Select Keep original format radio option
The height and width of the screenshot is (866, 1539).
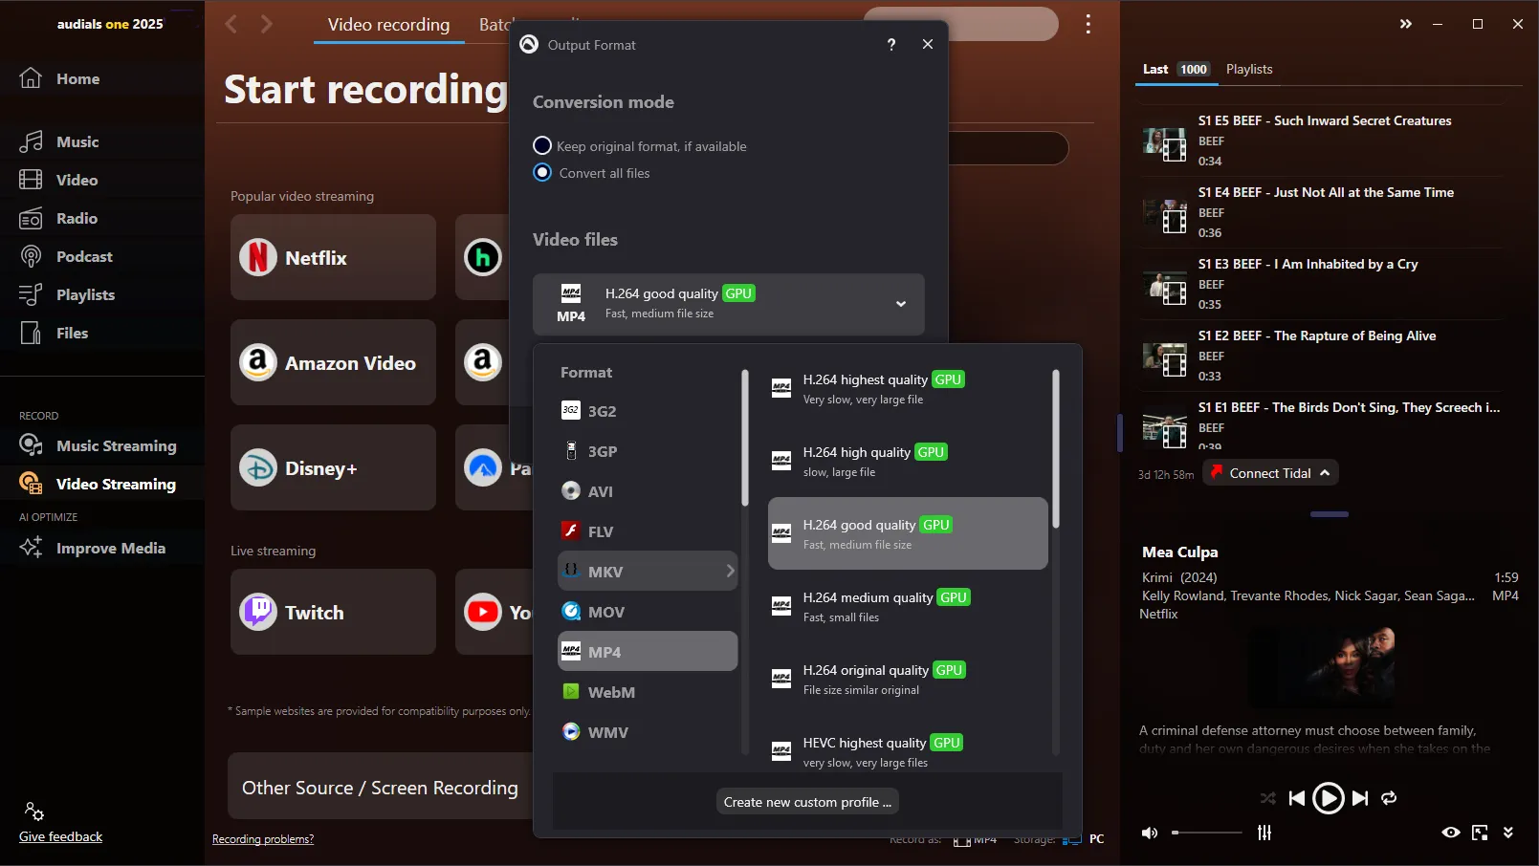coord(542,145)
